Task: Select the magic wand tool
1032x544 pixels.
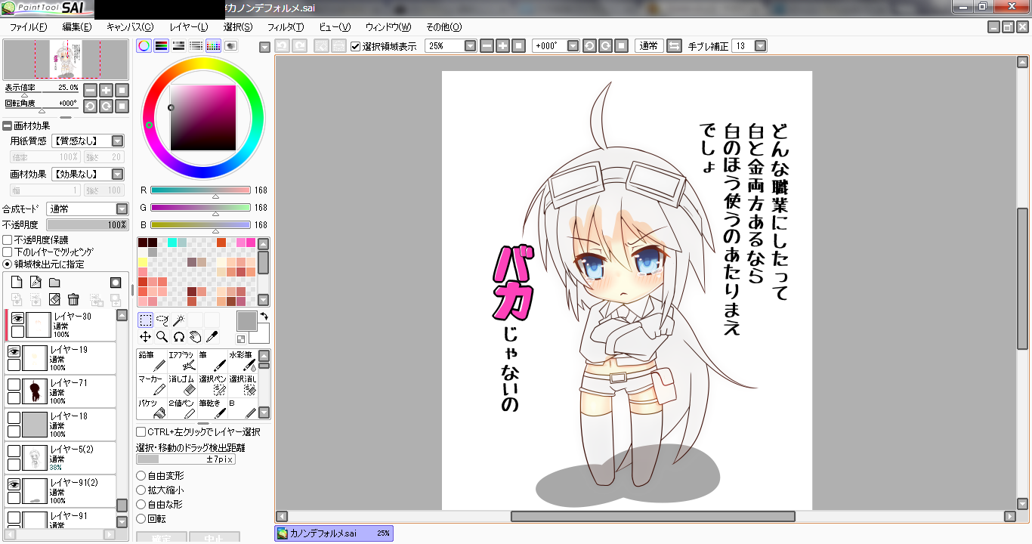Action: (178, 320)
